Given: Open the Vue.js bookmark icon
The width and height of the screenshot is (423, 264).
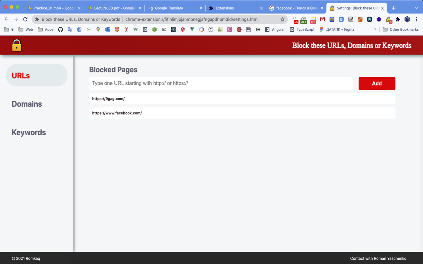Looking at the screenshot, I should [x=192, y=29].
